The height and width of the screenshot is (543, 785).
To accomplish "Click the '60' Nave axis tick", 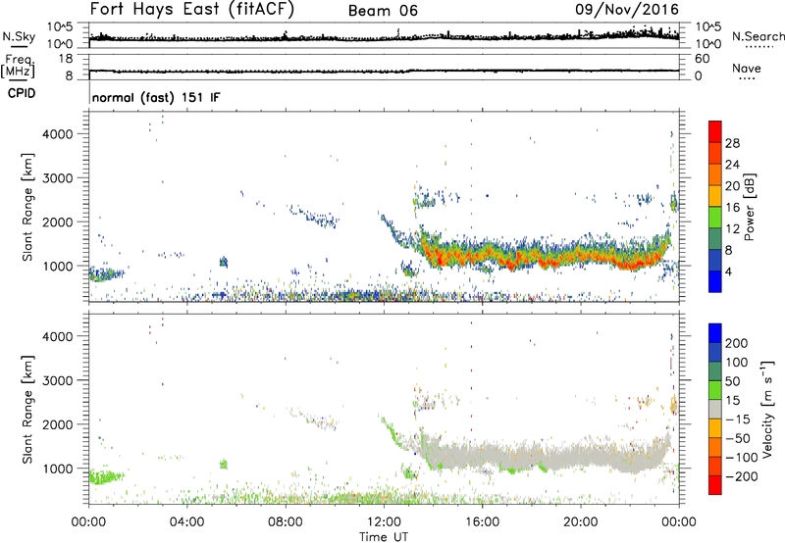I will pyautogui.click(x=702, y=59).
